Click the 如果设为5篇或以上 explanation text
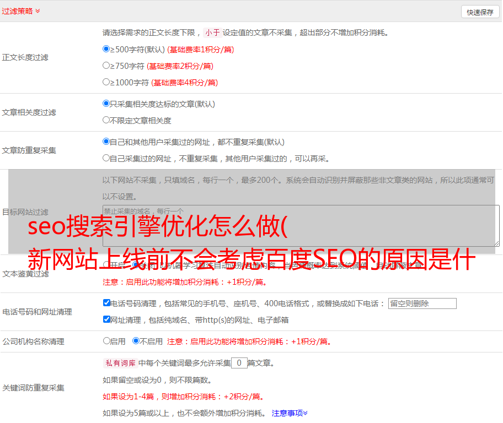 click(x=184, y=413)
